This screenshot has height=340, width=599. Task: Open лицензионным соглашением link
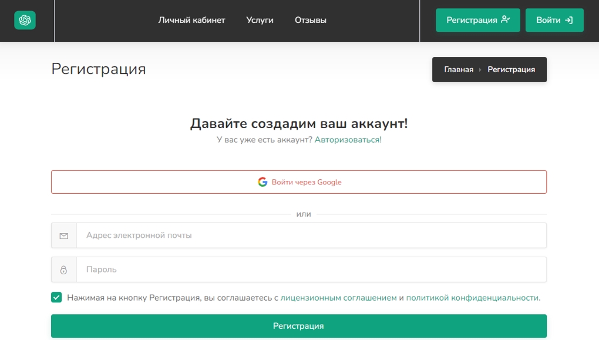point(338,298)
